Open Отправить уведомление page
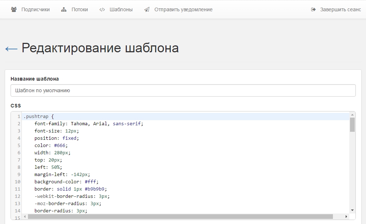This screenshot has width=366, height=224. 183,10
